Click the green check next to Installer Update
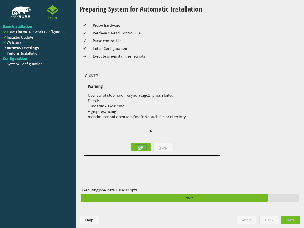This screenshot has width=304, height=228. point(5,37)
